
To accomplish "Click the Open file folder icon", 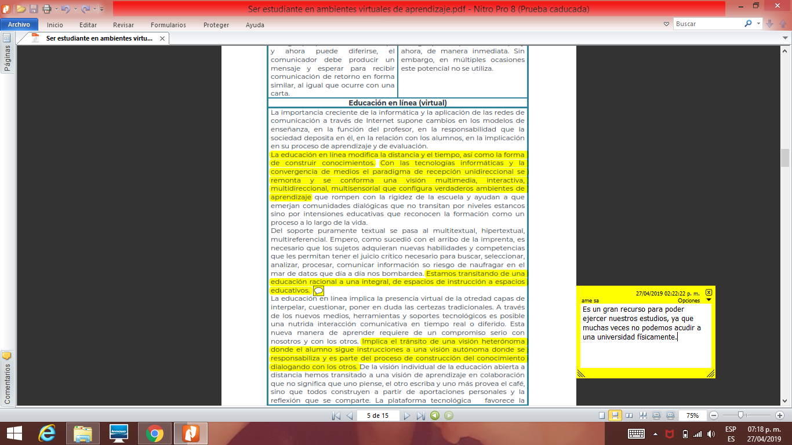I will [x=21, y=9].
